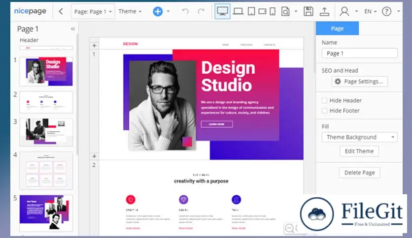Viewport: 412px width, 238px height.
Task: Expand the preview options arrow
Action: (296, 11)
